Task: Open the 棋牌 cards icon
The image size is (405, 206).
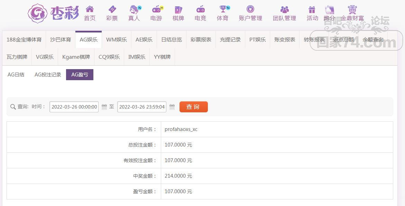Action: [178, 10]
